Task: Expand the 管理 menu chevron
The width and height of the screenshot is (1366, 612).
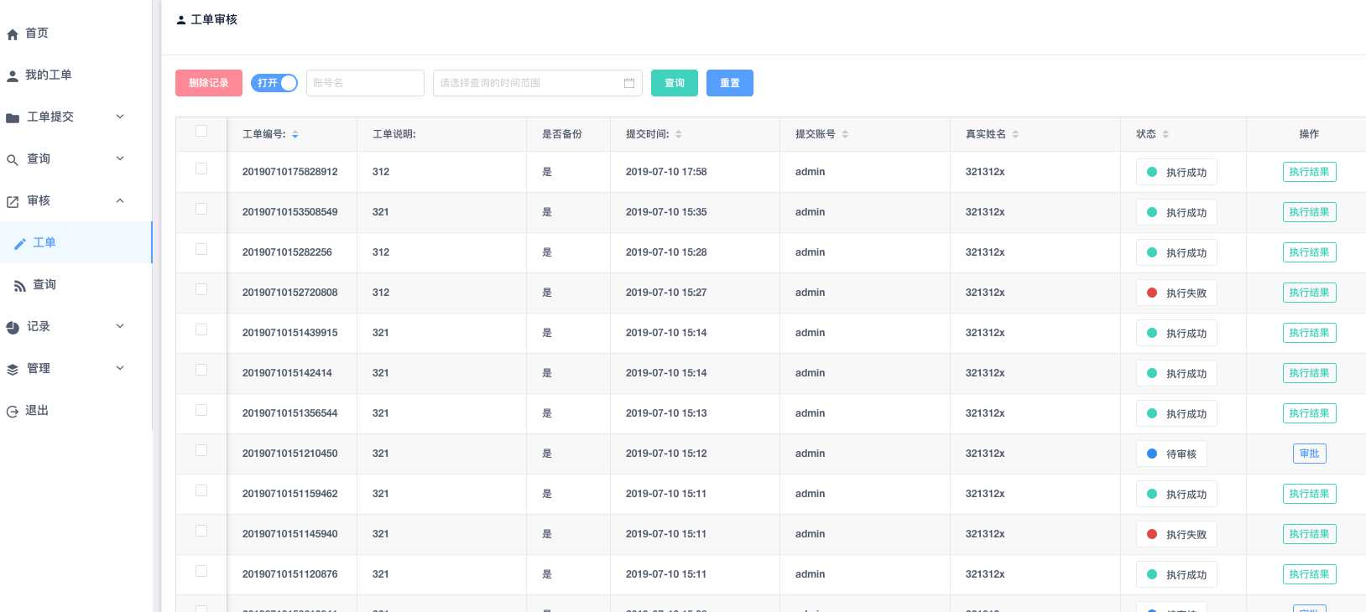Action: point(120,368)
